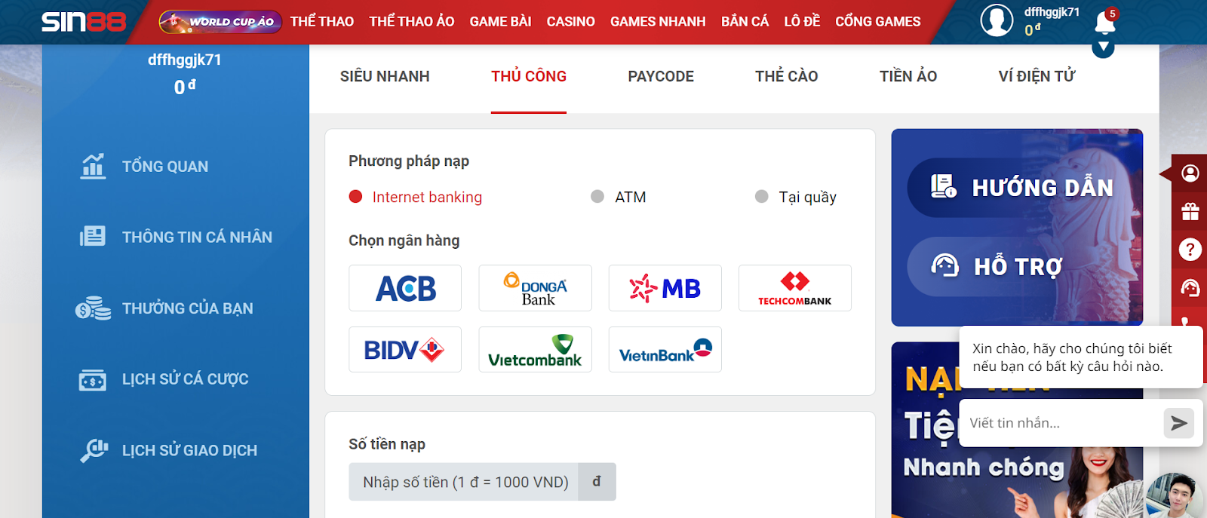This screenshot has height=518, width=1207.
Task: Click the HỖ TRỢ support button
Action: tap(997, 266)
